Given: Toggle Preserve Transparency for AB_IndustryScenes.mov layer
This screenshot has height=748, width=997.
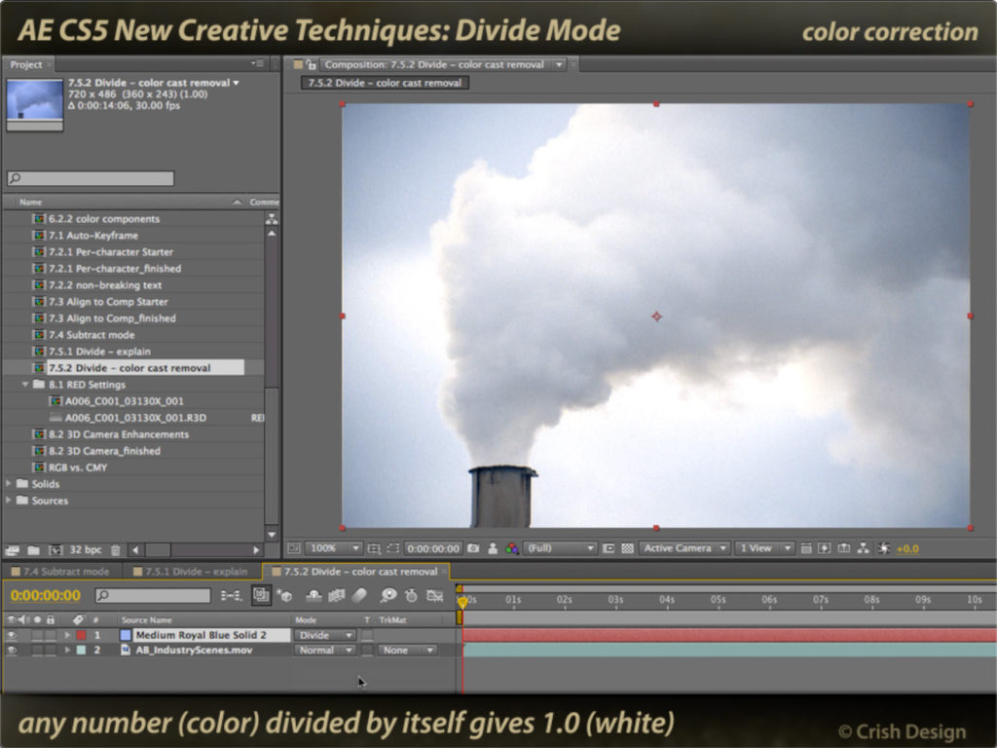Looking at the screenshot, I should coord(367,650).
